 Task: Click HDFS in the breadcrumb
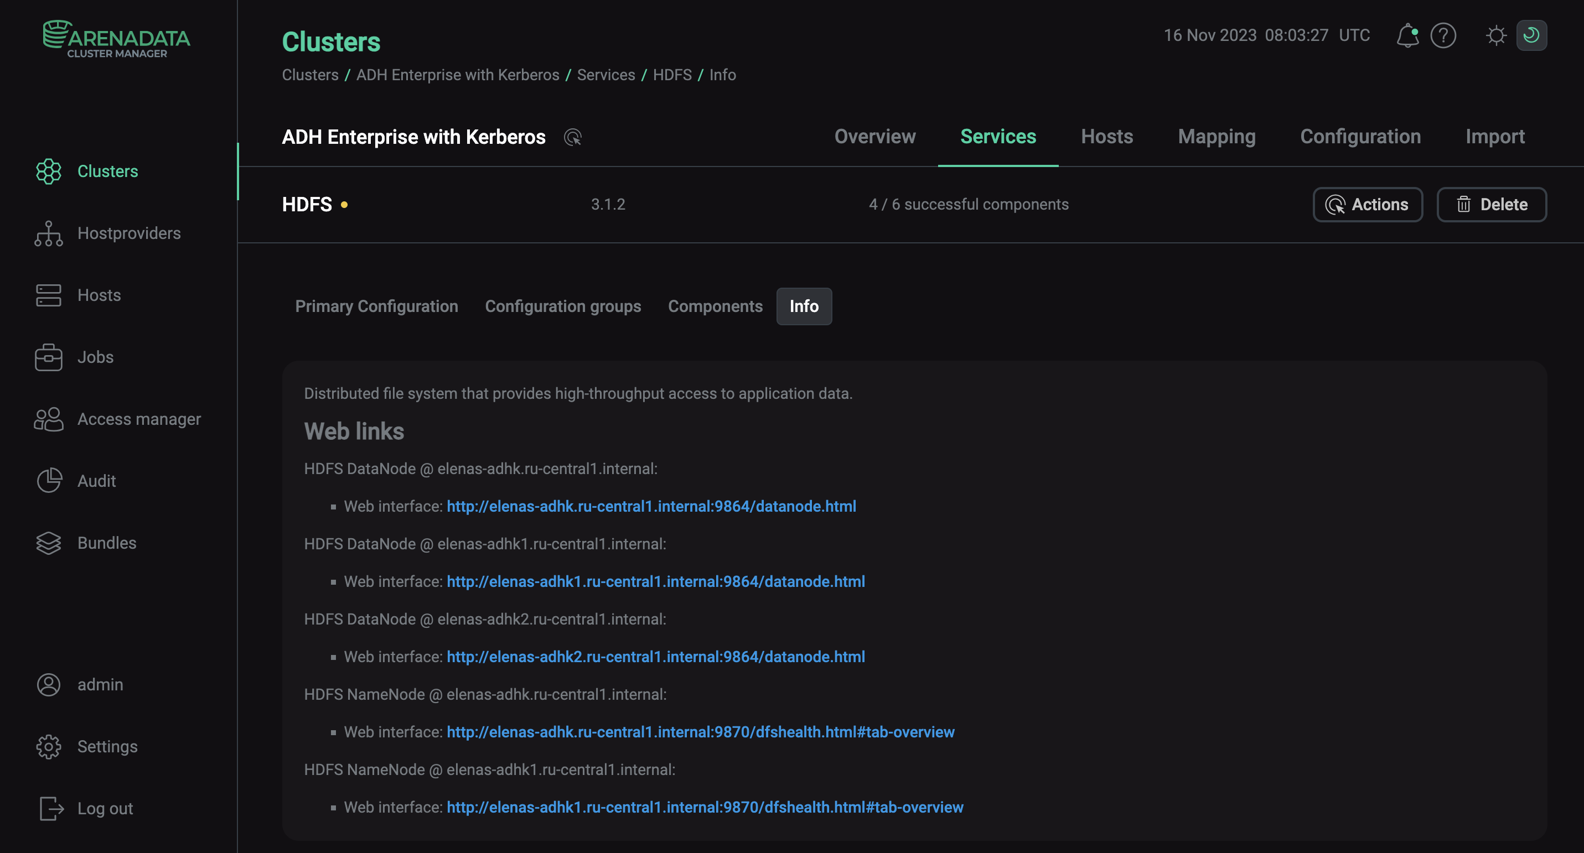[x=672, y=75]
